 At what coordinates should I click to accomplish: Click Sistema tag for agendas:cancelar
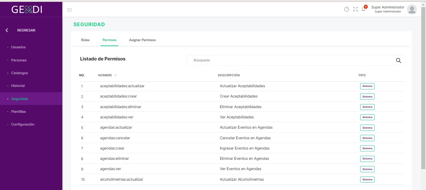[367, 138]
